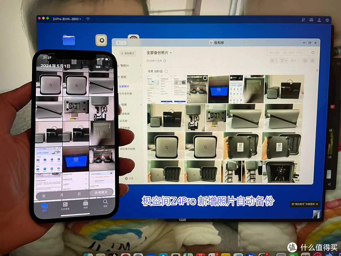Dismiss the wallpaper tip notification with X

(317, 204)
